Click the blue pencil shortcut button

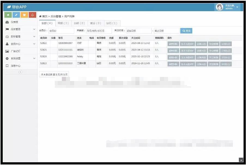pyautogui.click(x=16, y=15)
